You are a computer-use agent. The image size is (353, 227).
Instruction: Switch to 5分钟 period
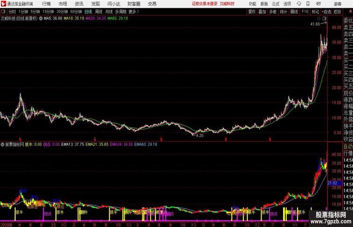(35, 12)
